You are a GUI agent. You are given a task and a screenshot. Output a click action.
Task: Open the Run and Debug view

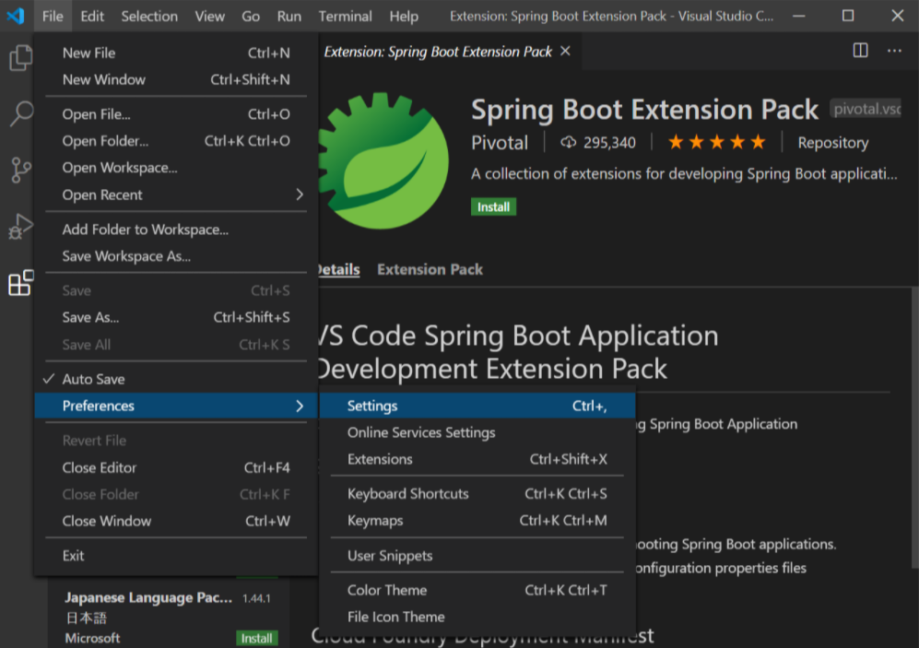point(20,227)
